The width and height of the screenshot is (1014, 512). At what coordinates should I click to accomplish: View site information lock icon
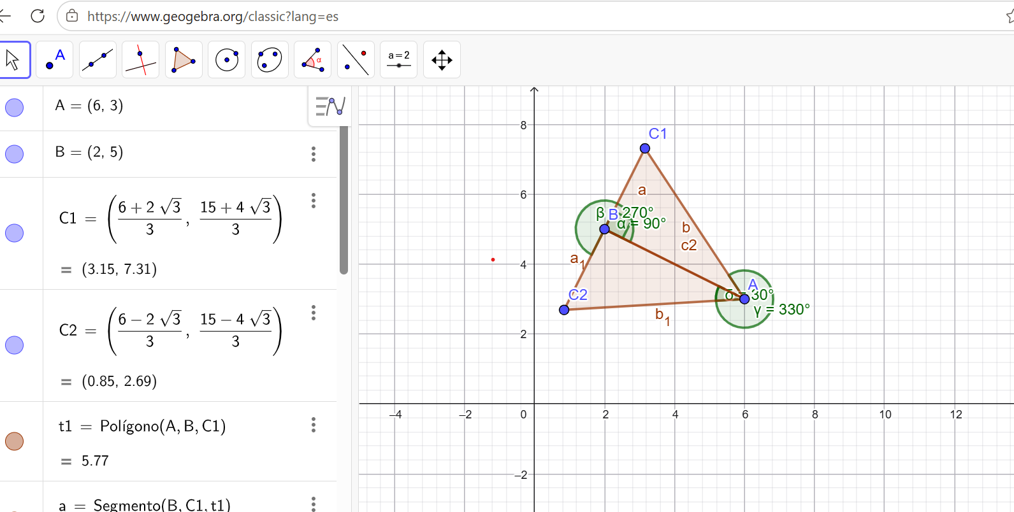72,16
